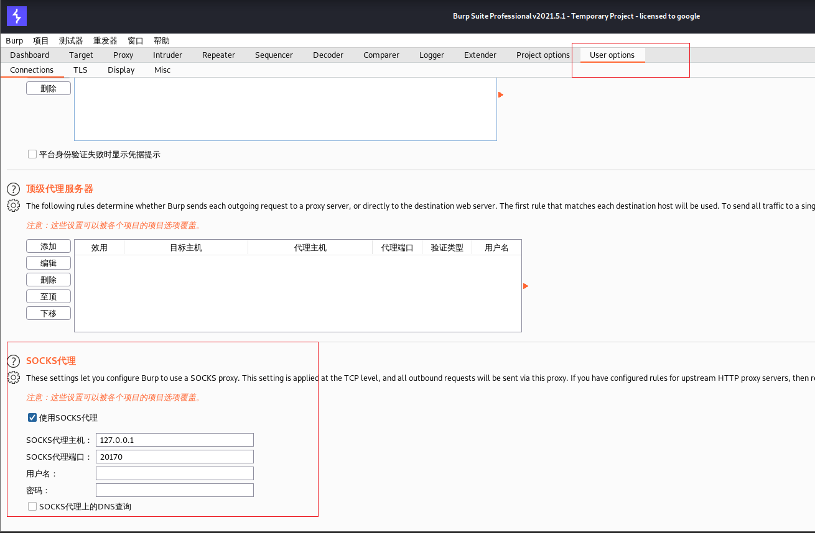This screenshot has height=533, width=815.
Task: Expand the orange arrow beside the top list box
Action: coord(501,94)
